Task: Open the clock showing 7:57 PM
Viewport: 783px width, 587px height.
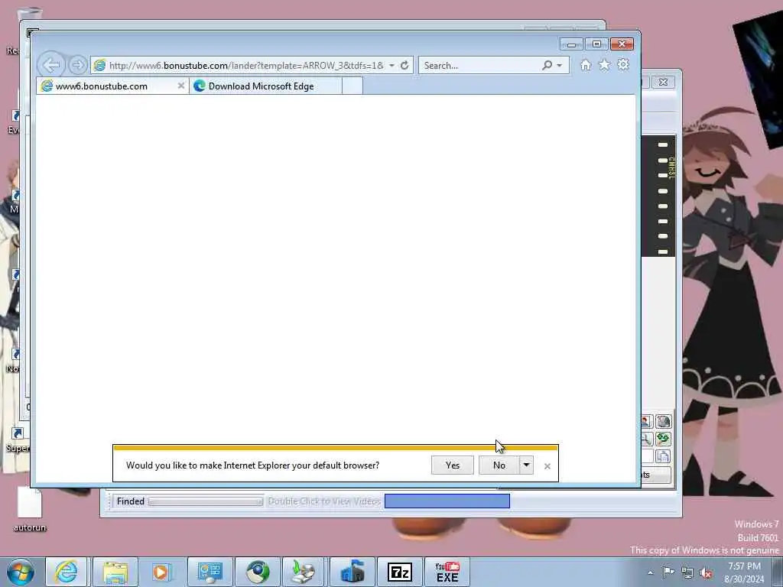Action: pos(744,572)
